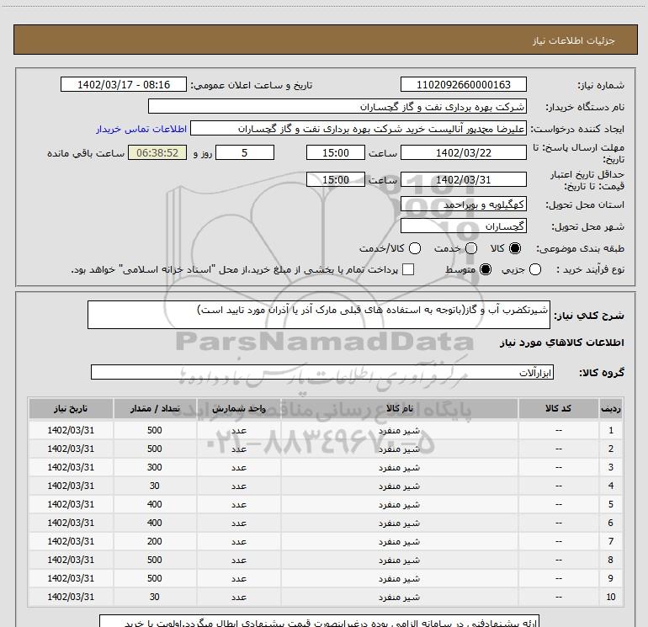Viewport: 648px width, 627px height.
Task: Click شیر منفرد in row 6
Action: tap(399, 523)
